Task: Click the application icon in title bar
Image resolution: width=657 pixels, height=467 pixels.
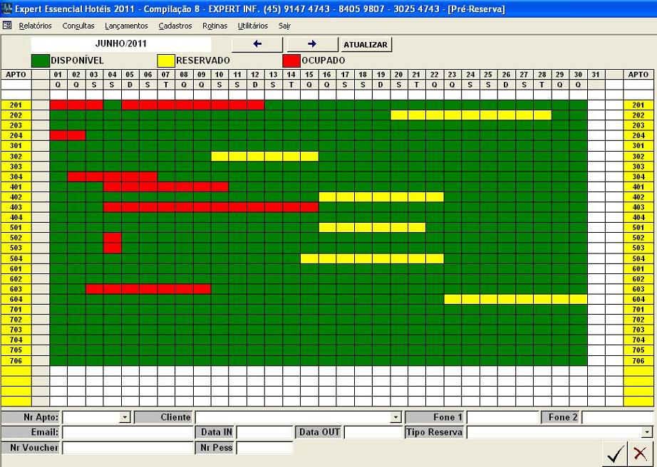Action: point(6,9)
